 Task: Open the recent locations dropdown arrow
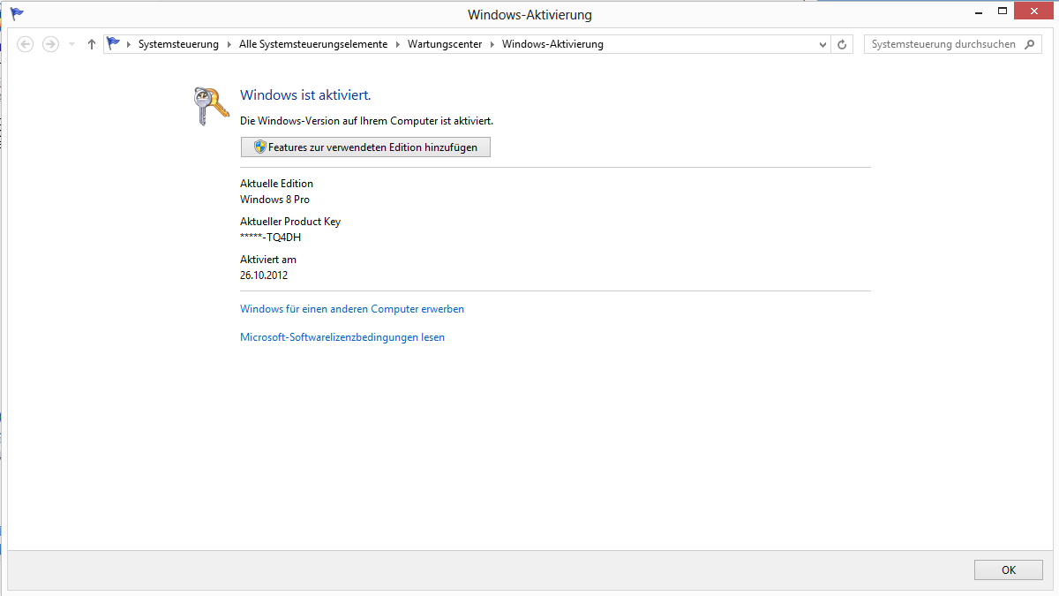(x=71, y=44)
